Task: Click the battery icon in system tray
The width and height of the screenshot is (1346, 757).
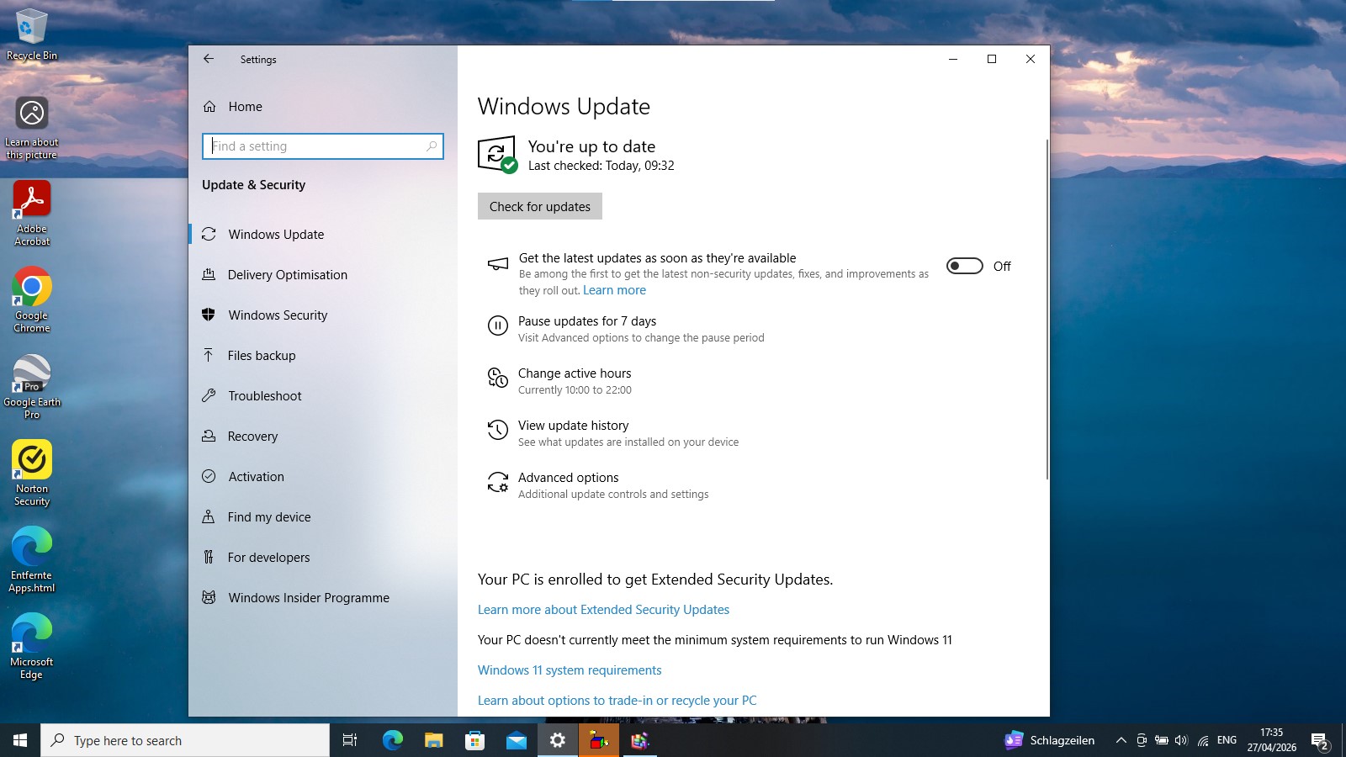Action: tap(1161, 740)
